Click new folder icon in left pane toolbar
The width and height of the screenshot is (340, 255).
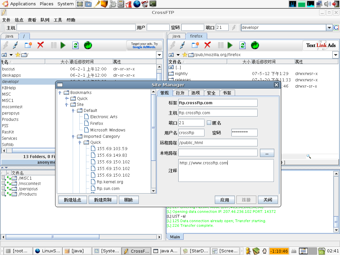pos(29,45)
